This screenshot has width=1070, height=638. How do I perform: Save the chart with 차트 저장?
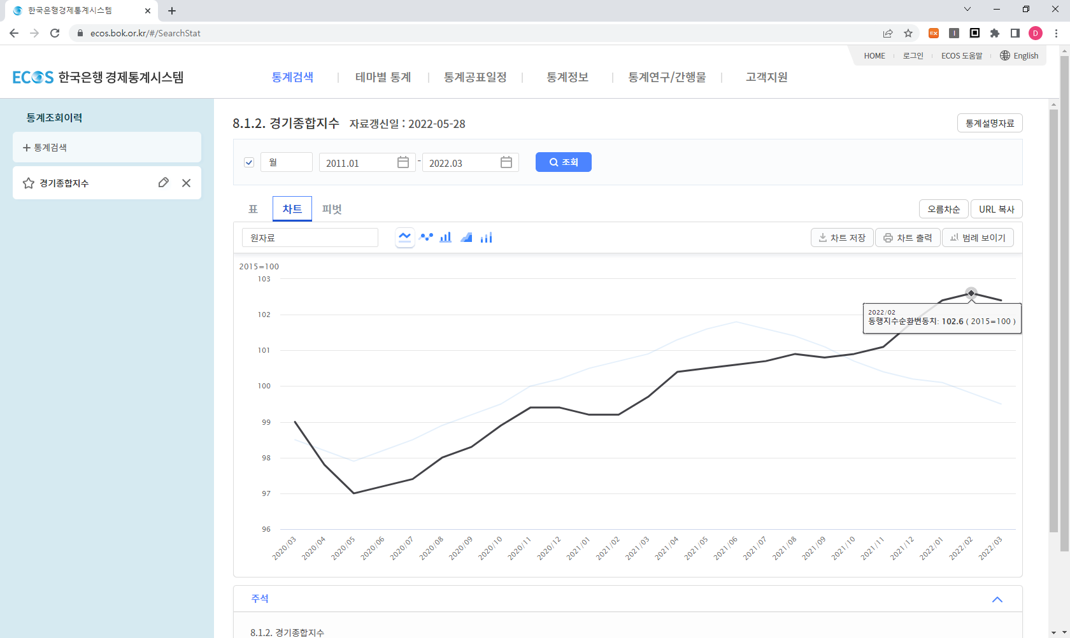pos(842,237)
